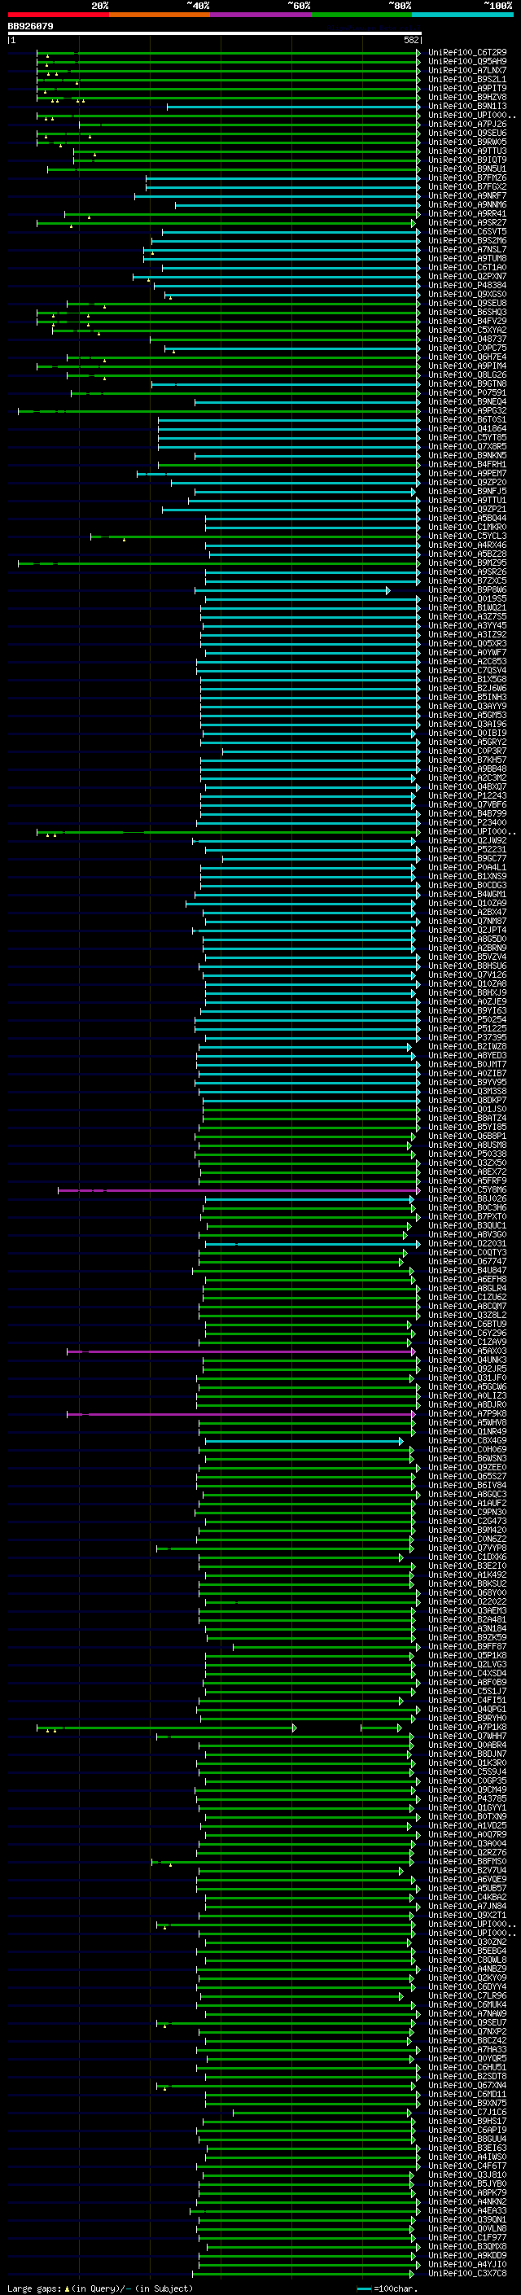Click the UniRef100_B8J026 hit name
This screenshot has height=2295, width=521.
(x=467, y=1199)
